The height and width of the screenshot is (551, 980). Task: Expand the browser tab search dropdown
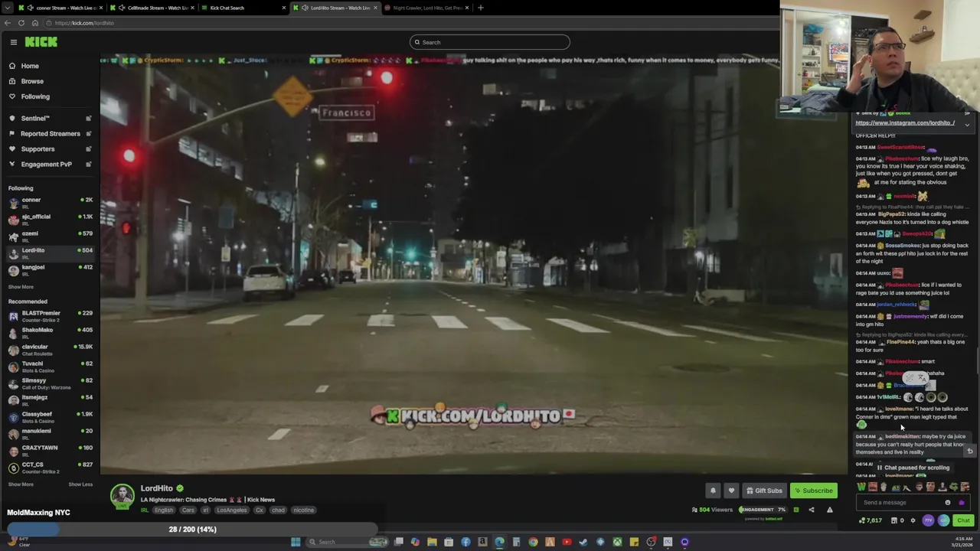coord(7,8)
